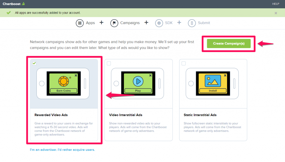Click the Submit step icon
Image resolution: width=285 pixels, height=162 pixels.
[x=192, y=23]
